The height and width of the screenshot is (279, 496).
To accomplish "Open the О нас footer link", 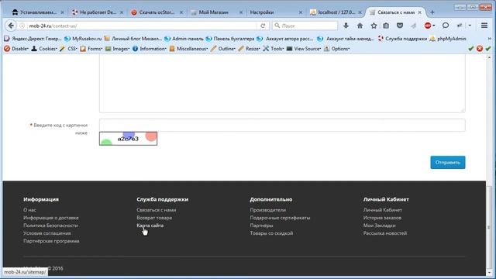I will pos(29,210).
